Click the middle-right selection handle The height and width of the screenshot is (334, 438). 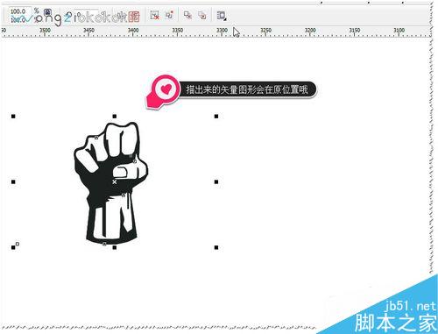click(216, 181)
